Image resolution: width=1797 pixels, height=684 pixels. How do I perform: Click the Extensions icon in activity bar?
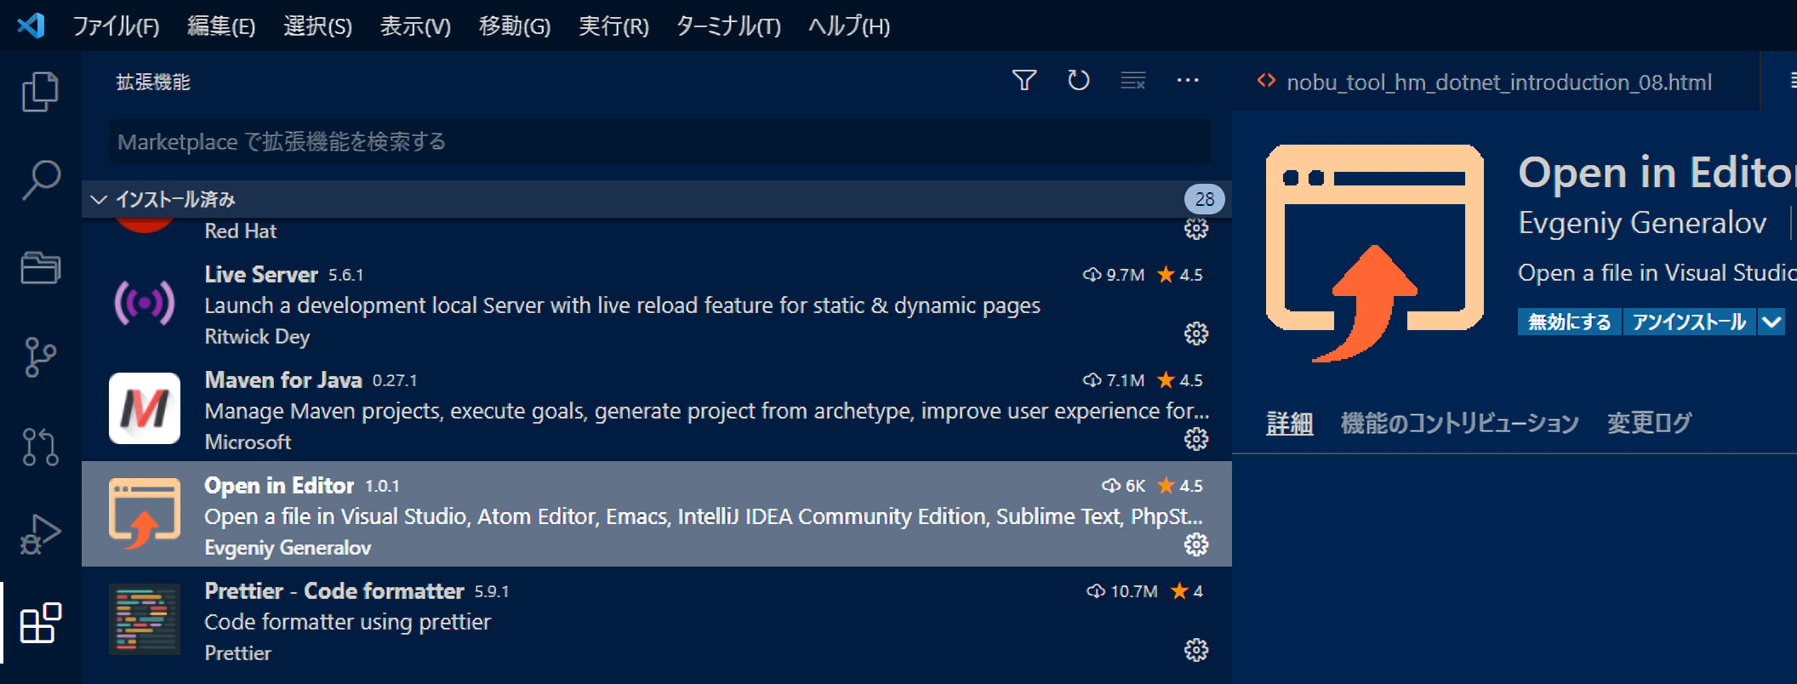(40, 624)
